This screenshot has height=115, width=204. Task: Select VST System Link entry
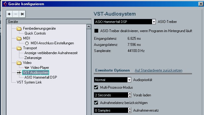(x=29, y=82)
